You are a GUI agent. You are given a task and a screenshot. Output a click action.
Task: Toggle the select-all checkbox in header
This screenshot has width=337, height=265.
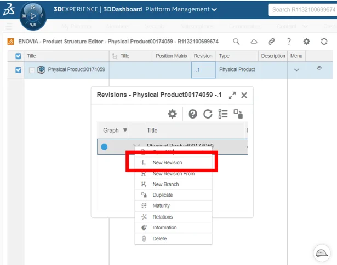pyautogui.click(x=18, y=56)
